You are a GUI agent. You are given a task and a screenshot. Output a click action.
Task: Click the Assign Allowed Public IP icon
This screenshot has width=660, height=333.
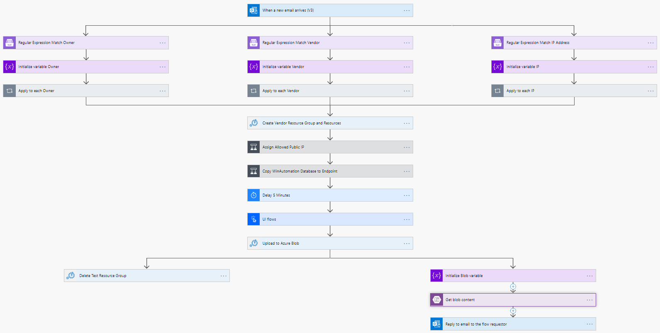[253, 147]
